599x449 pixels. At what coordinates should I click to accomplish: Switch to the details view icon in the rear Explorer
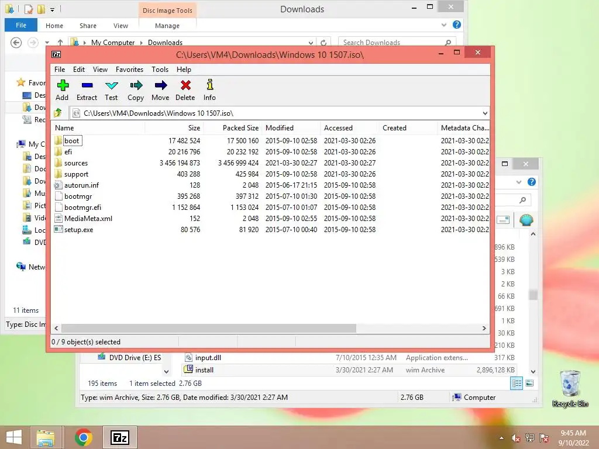pyautogui.click(x=517, y=383)
